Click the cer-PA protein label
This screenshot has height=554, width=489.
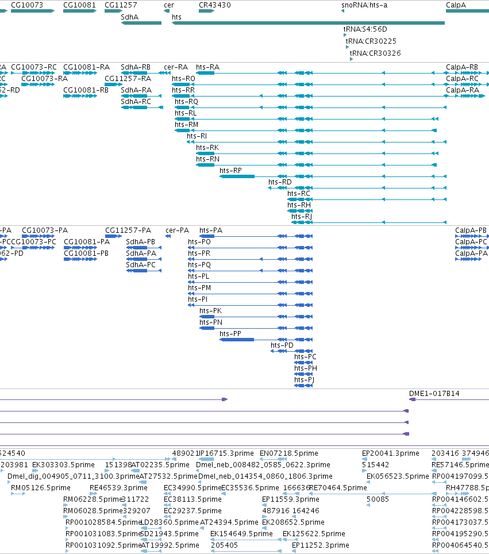point(178,230)
